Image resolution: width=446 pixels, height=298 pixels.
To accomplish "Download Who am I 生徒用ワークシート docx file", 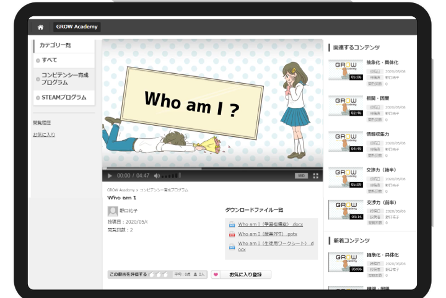I will click(x=276, y=247).
